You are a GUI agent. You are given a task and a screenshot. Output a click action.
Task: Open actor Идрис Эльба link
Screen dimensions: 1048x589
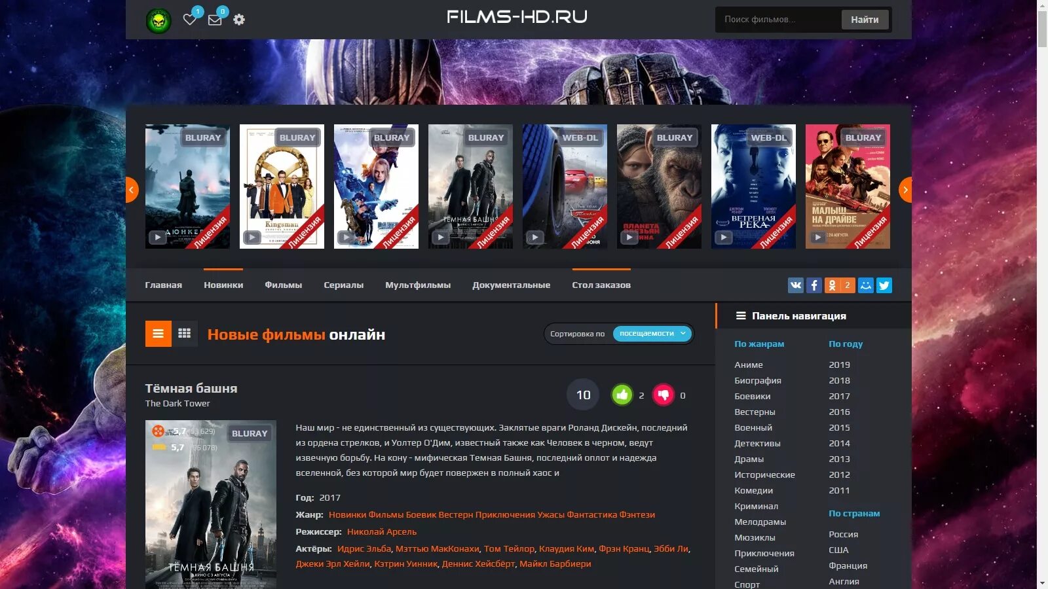[x=364, y=548]
